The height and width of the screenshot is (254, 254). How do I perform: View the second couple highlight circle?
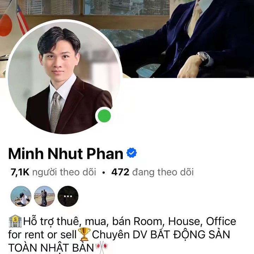coord(44,196)
